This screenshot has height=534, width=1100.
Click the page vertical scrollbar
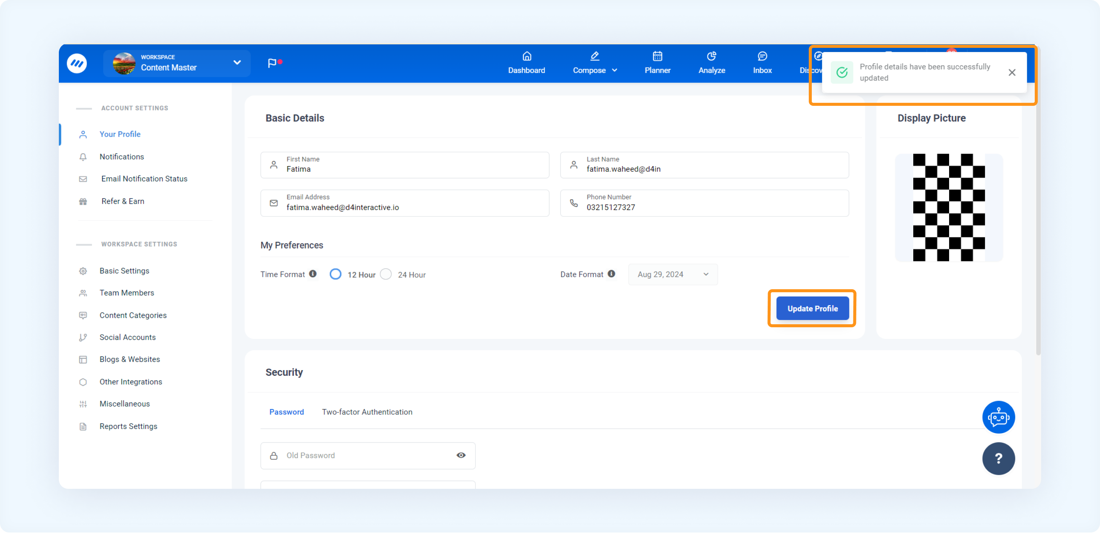(1038, 200)
